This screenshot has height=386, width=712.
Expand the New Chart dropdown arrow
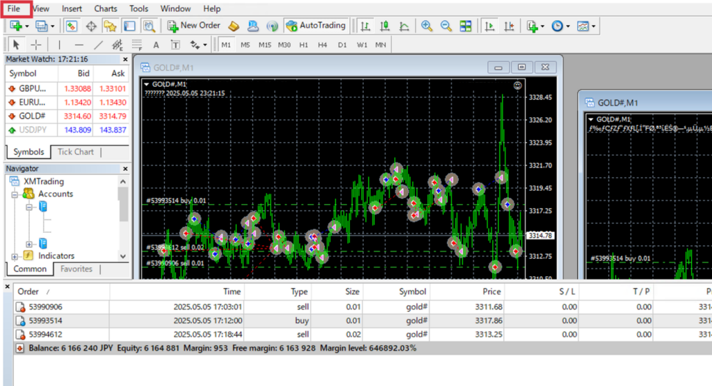(27, 26)
